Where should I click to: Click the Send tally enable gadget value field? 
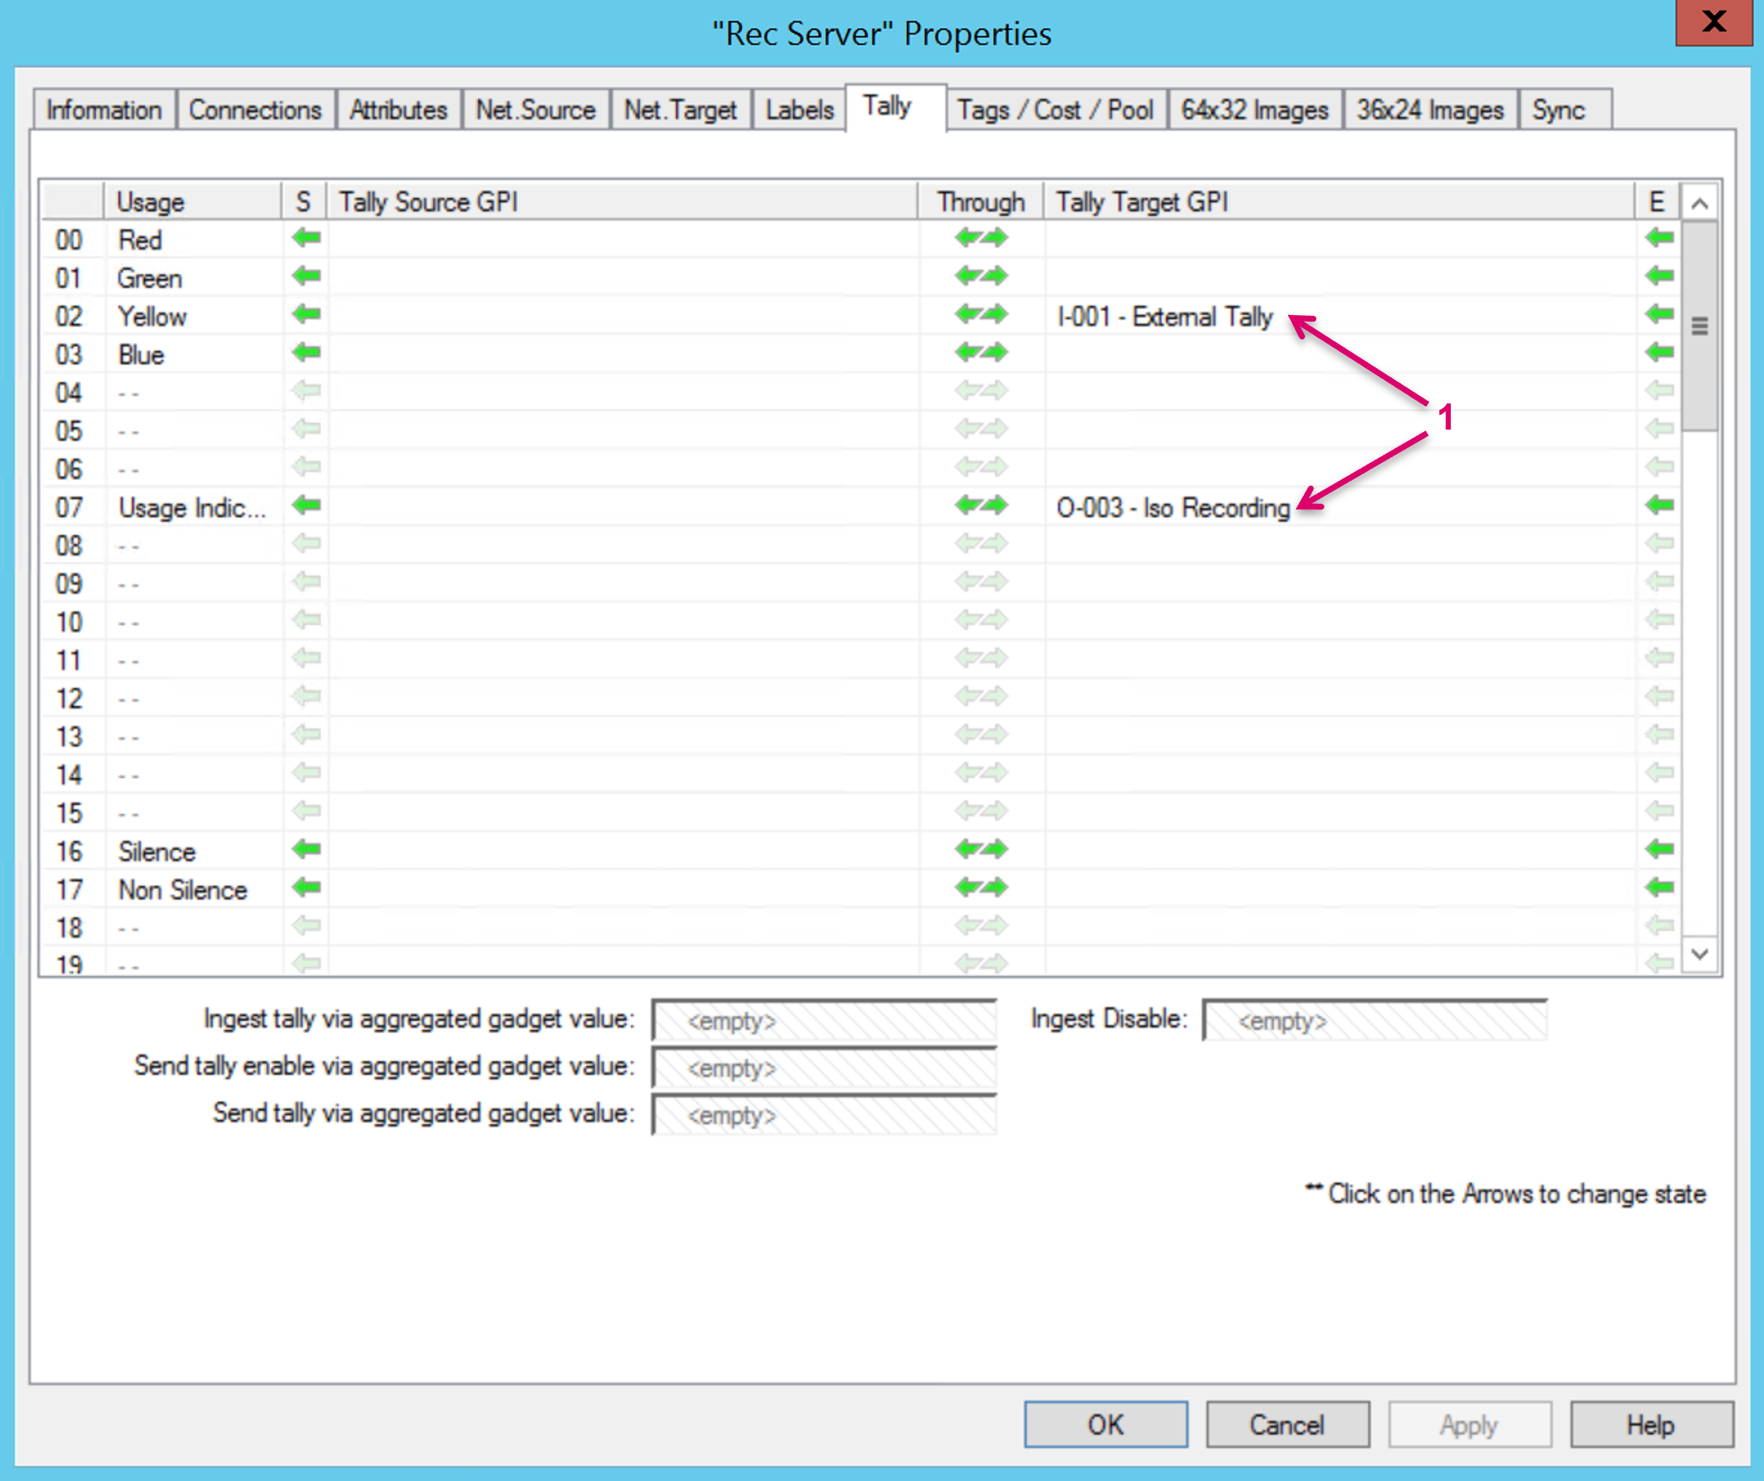coord(824,1068)
